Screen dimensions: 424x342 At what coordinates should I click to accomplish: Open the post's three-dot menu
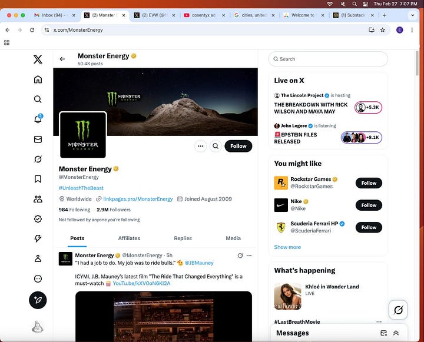tap(249, 255)
